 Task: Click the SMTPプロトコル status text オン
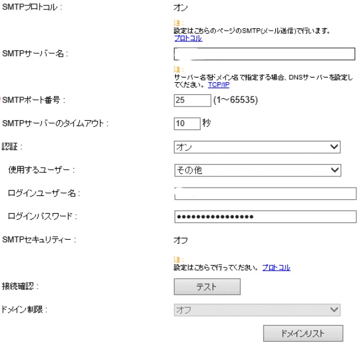180,8
